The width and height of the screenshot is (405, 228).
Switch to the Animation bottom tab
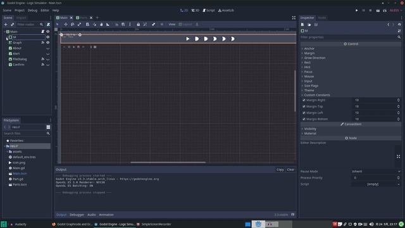(106, 215)
